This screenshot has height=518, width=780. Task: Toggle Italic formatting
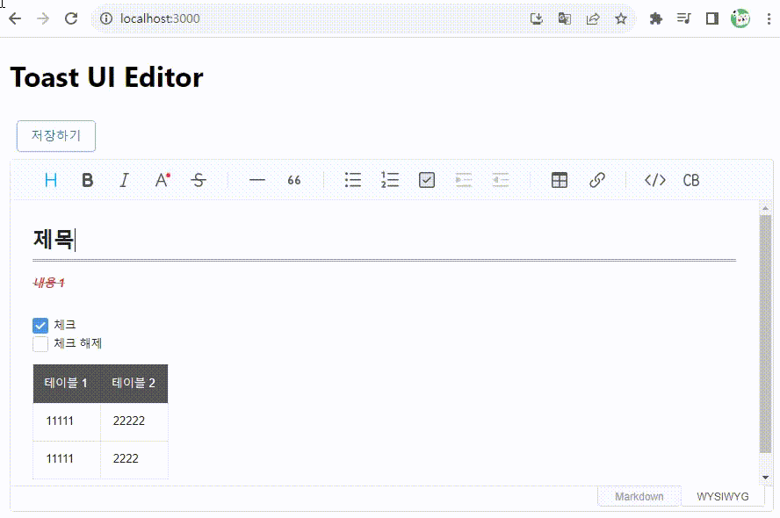click(125, 180)
